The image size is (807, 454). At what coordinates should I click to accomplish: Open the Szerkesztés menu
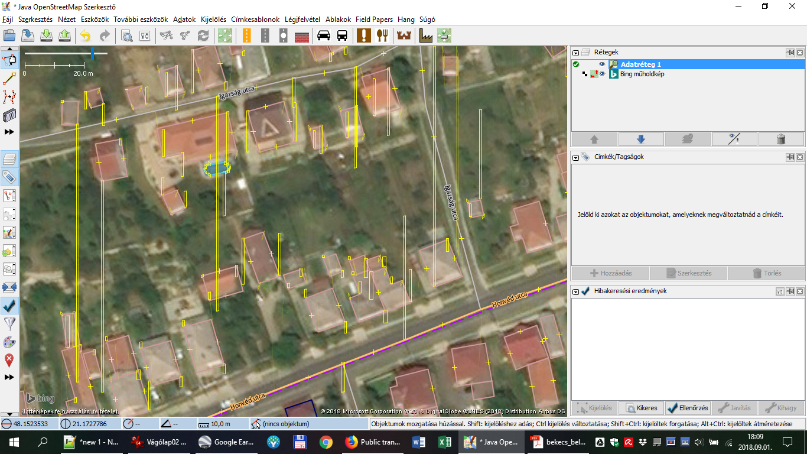[x=35, y=20]
